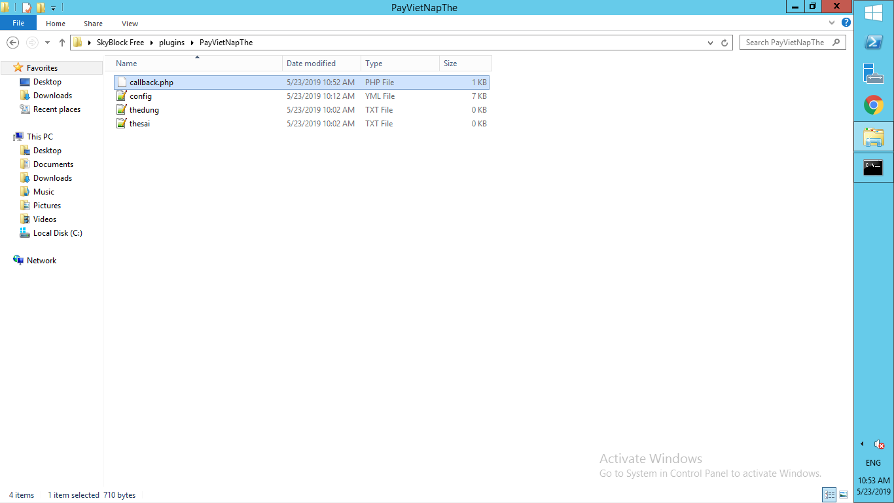
Task: Open Recent places in the navigation pane
Action: click(x=57, y=109)
